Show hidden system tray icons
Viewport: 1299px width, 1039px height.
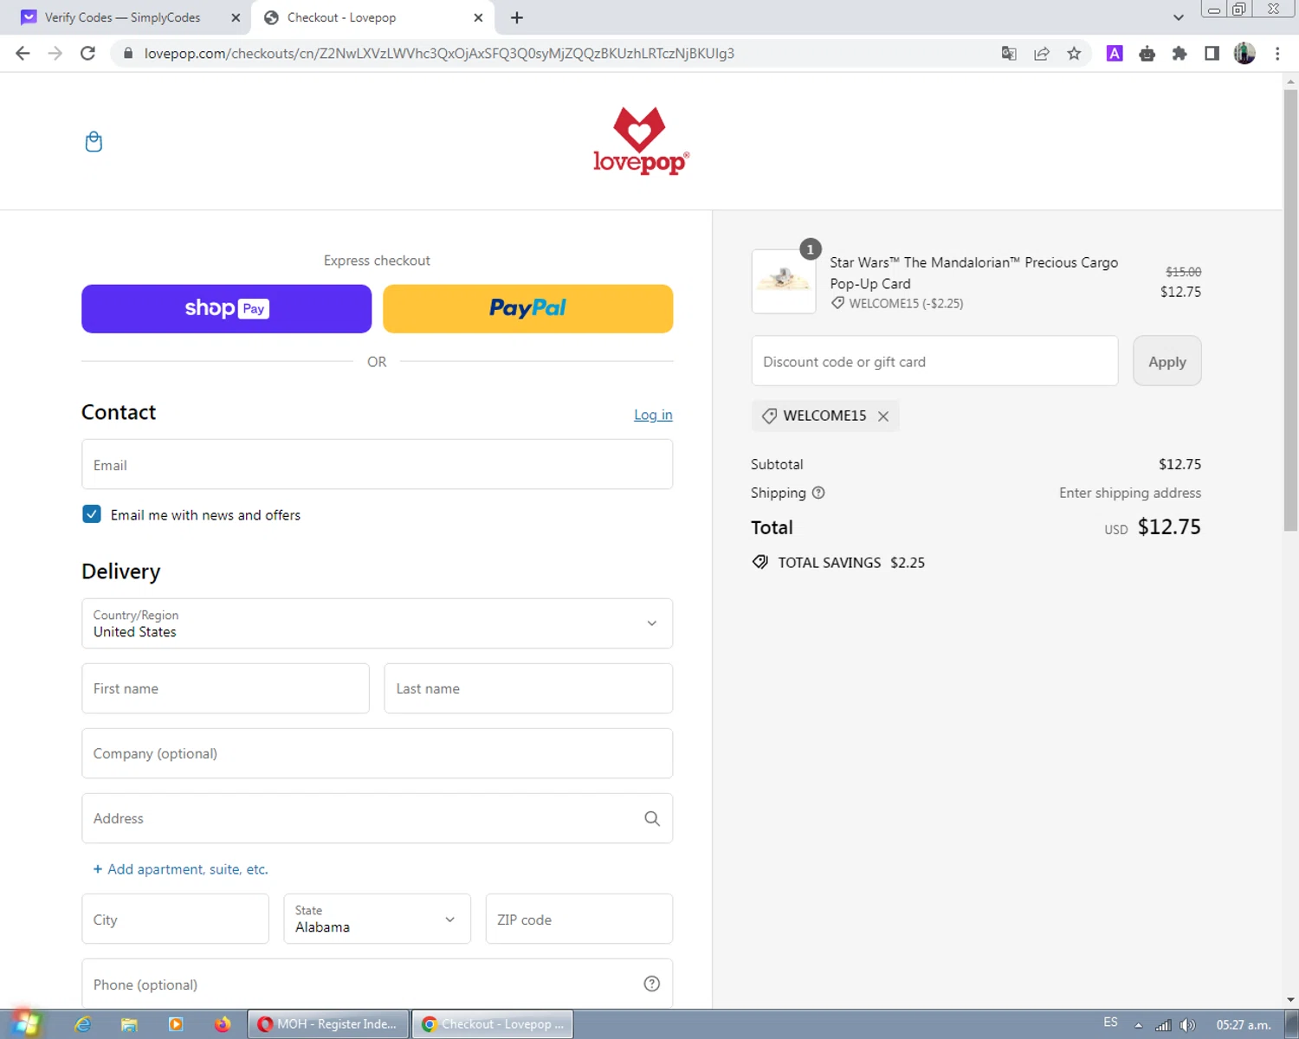pos(1139,1025)
